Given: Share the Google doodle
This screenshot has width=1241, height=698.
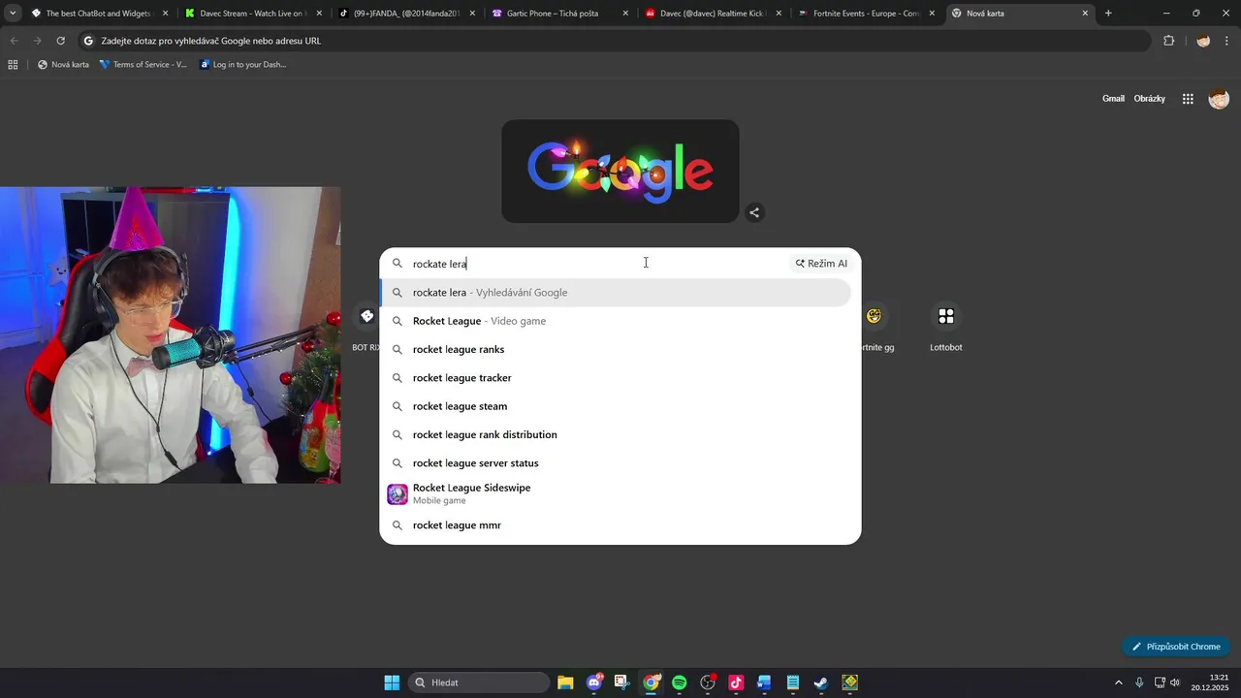Looking at the screenshot, I should pos(754,212).
